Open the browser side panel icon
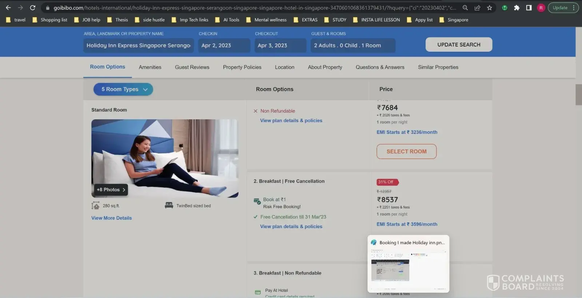 pyautogui.click(x=529, y=8)
